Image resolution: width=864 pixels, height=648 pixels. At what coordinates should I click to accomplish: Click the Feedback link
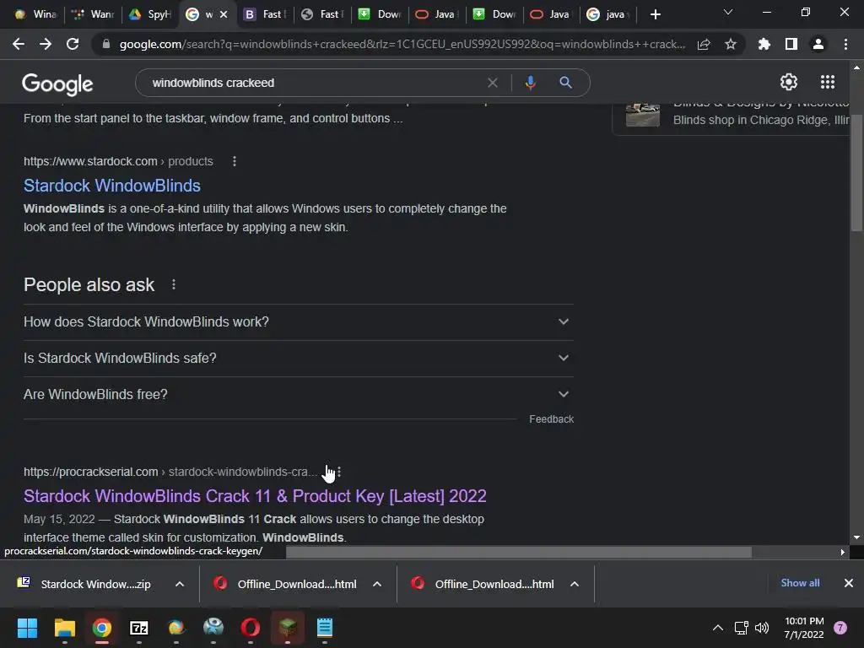pos(551,419)
